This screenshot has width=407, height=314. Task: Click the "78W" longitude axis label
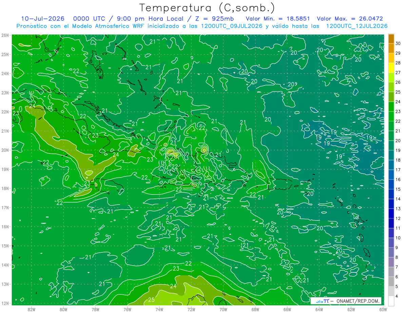pos(95,310)
